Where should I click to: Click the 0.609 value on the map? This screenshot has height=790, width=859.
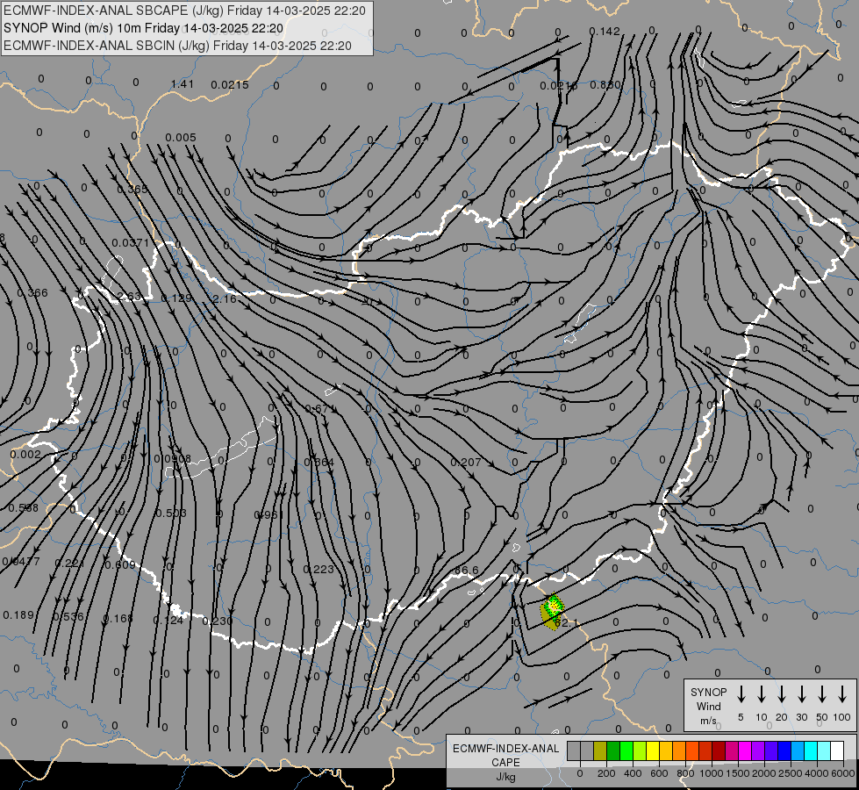[x=120, y=564]
